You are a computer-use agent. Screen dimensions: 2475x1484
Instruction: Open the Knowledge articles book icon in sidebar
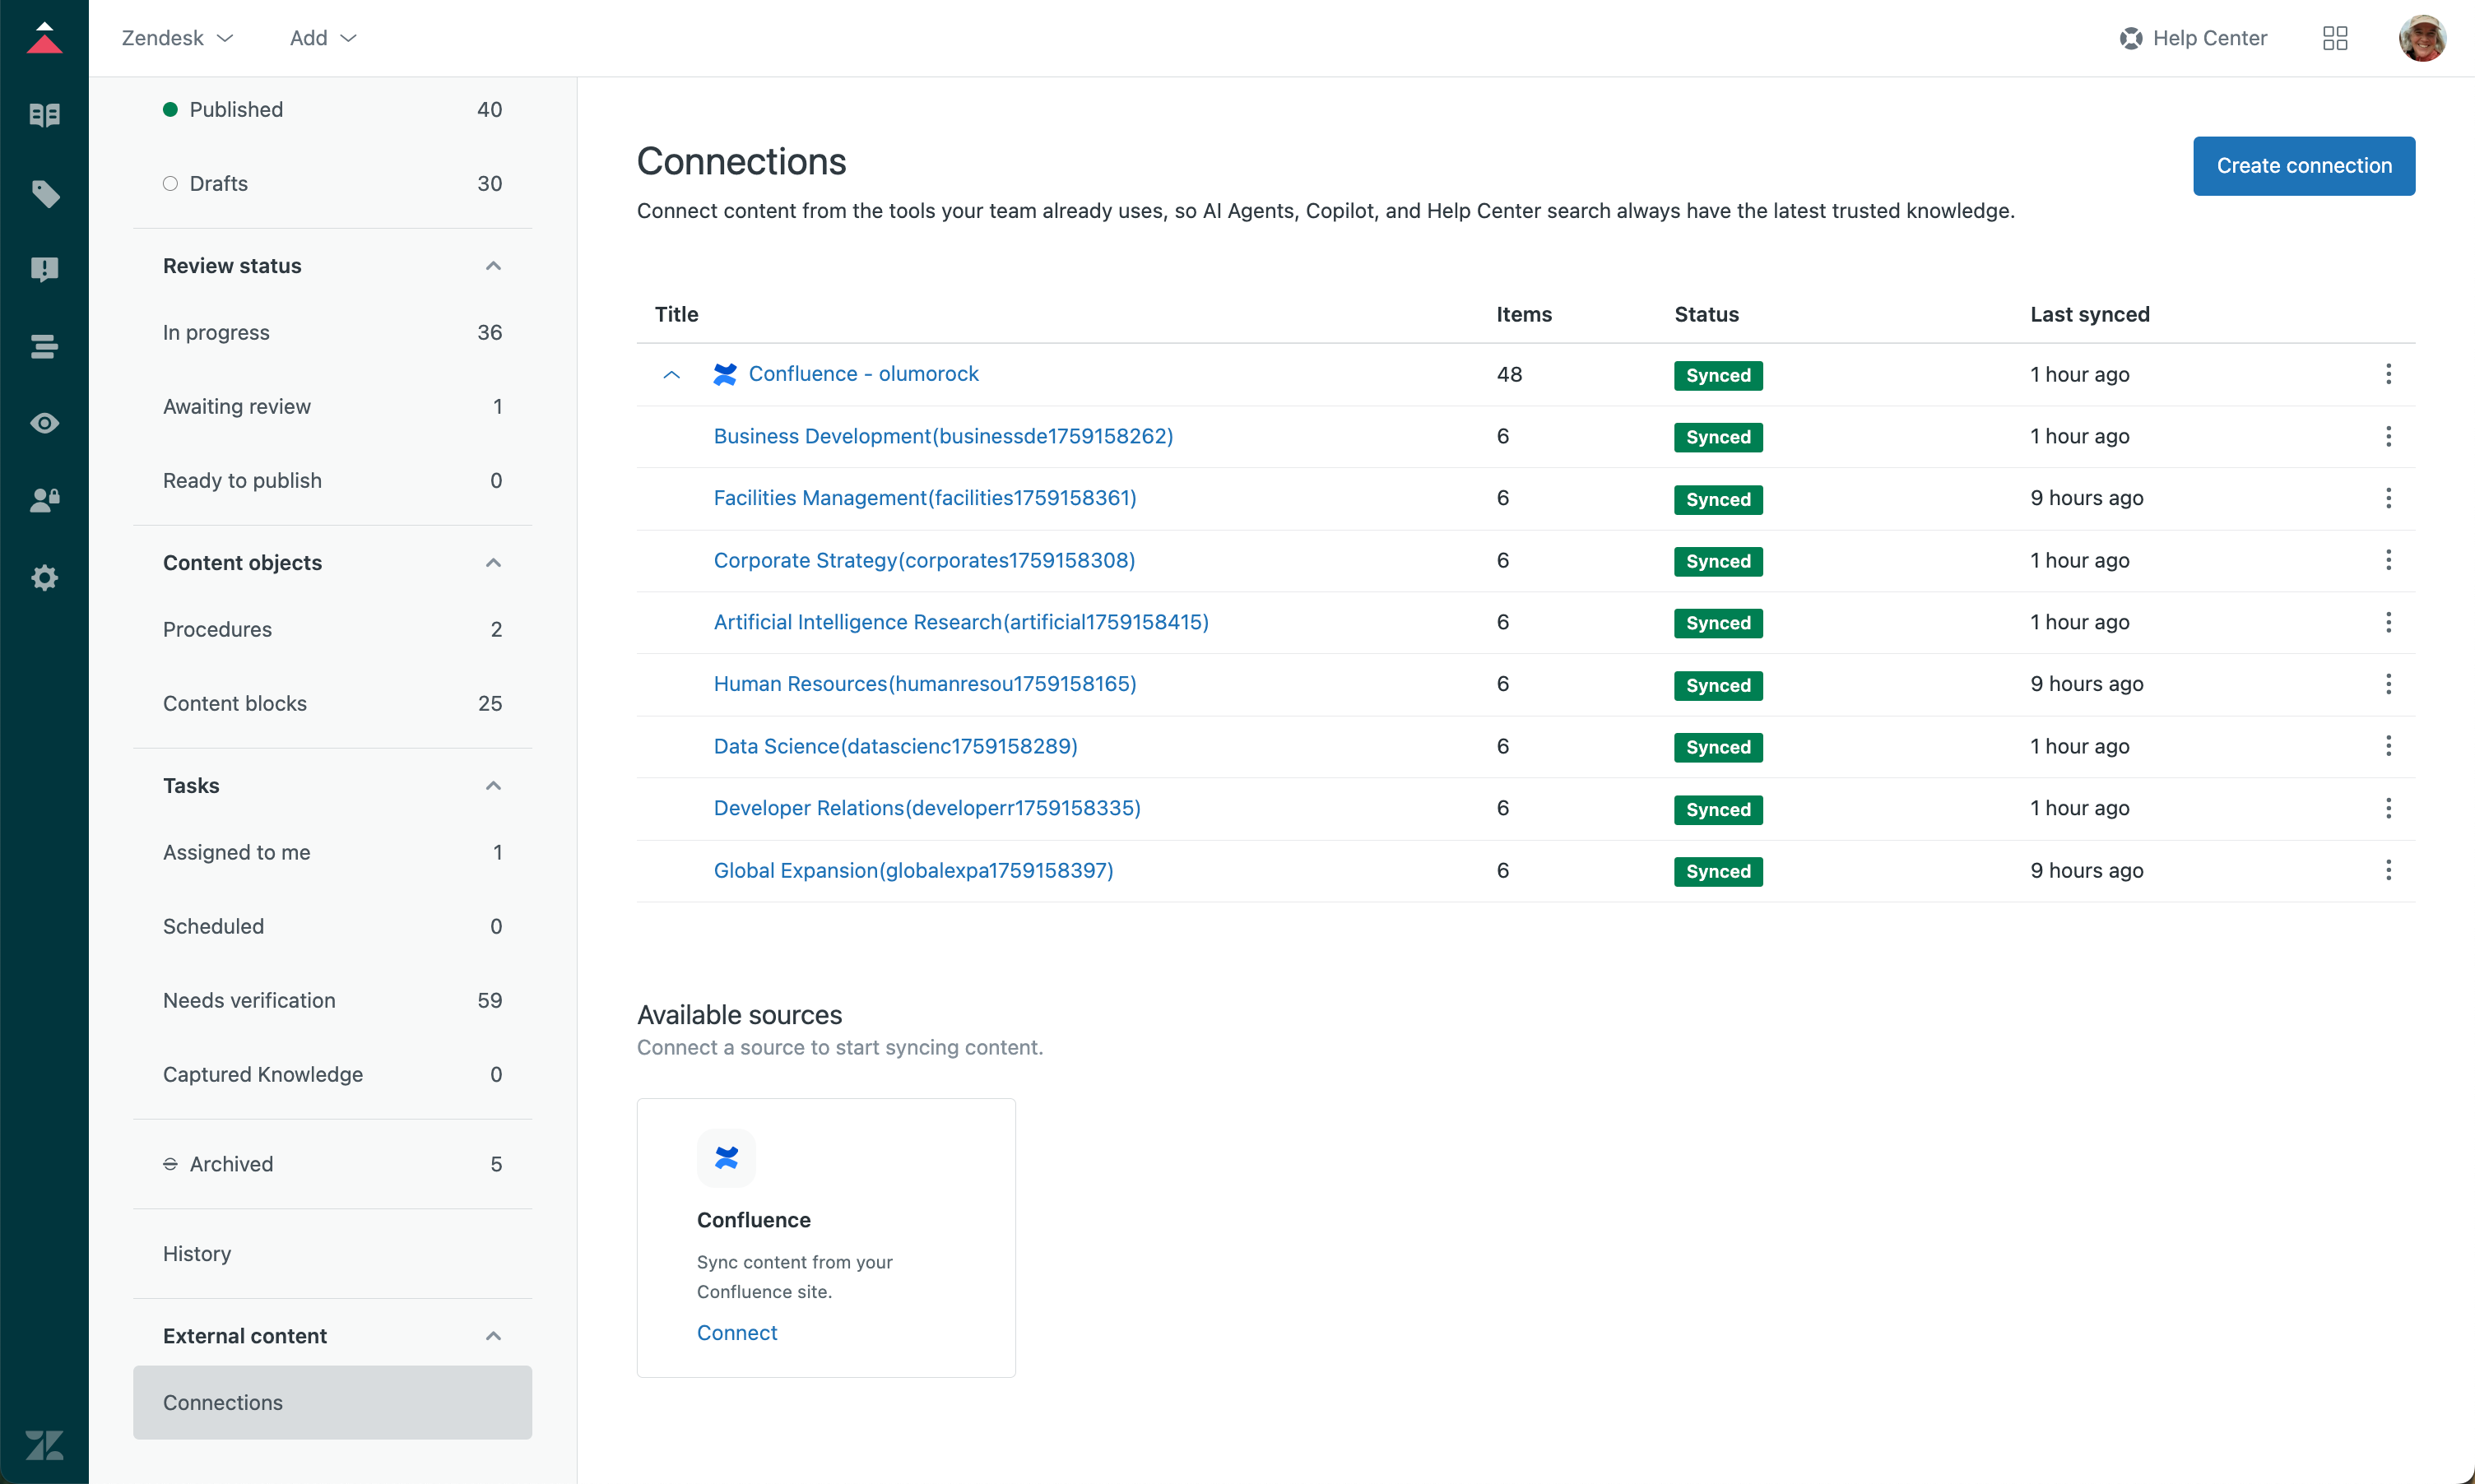(44, 115)
